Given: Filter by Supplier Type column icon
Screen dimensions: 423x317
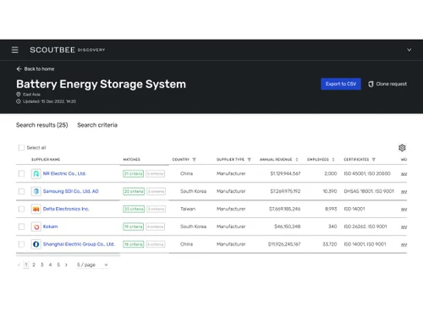Looking at the screenshot, I should [249, 160].
